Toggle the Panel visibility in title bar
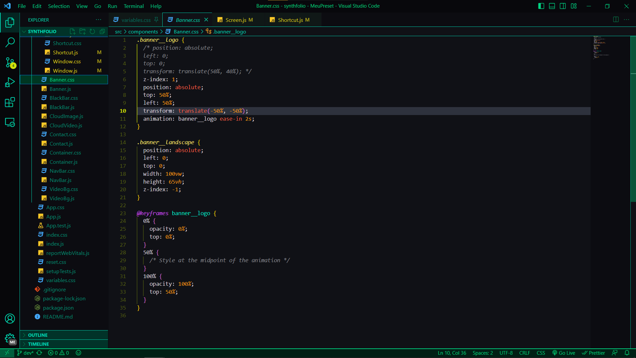Screen dimensions: 636x358 click(552, 6)
